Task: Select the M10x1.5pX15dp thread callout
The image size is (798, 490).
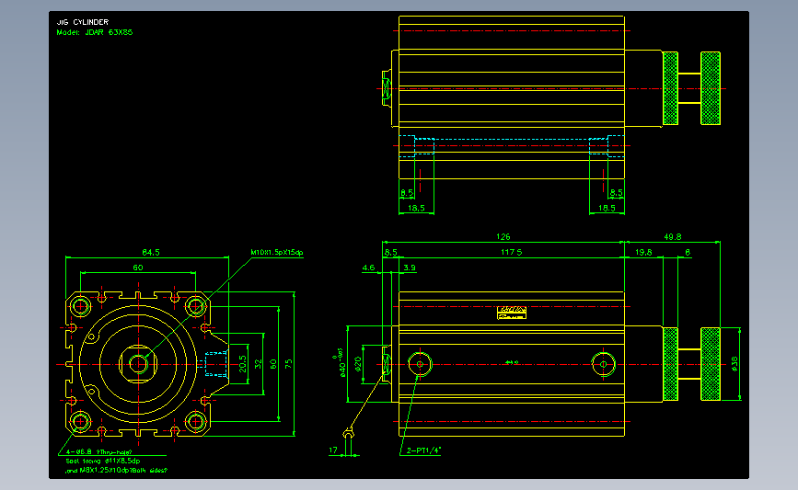Action: [277, 252]
